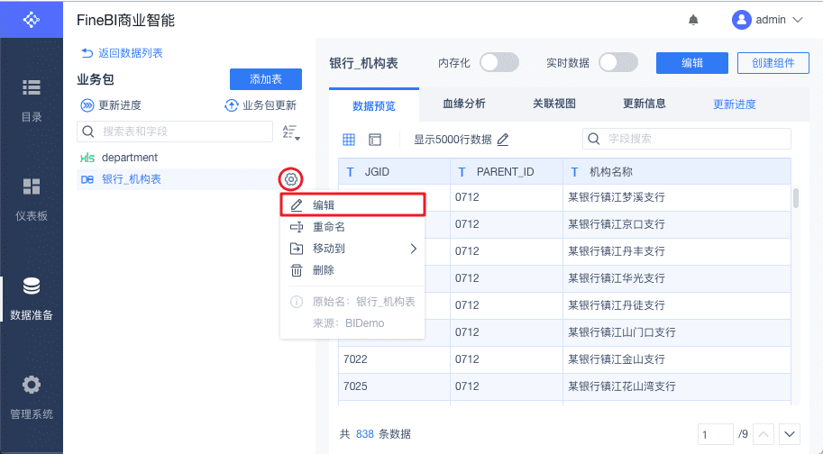The height and width of the screenshot is (454, 823).
Task: Open the admin user dropdown
Action: [x=767, y=19]
